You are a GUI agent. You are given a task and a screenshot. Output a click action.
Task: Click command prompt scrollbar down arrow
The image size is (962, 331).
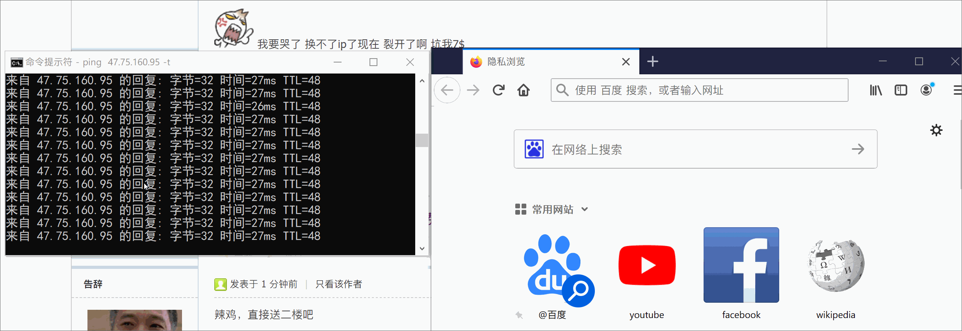[422, 248]
